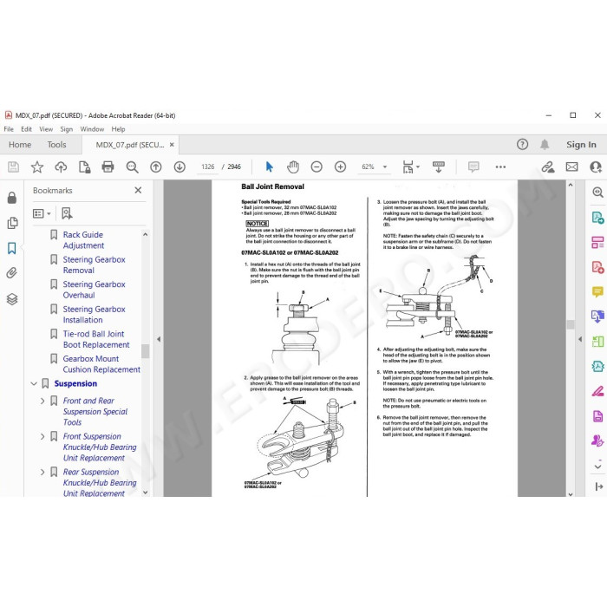Activate the Selection arrow tool

[x=270, y=166]
